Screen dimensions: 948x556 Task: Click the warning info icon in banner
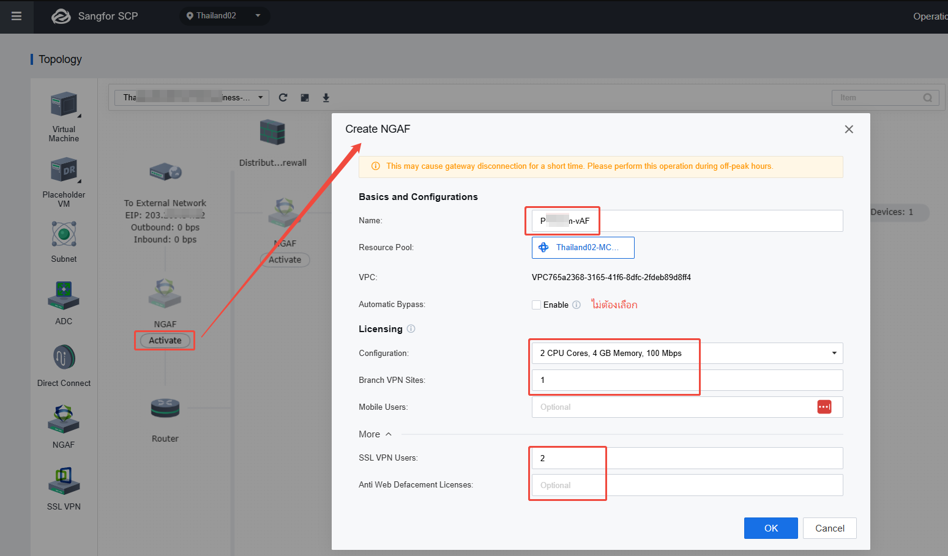click(x=376, y=166)
